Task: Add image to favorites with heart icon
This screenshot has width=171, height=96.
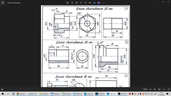Action: 81,3
